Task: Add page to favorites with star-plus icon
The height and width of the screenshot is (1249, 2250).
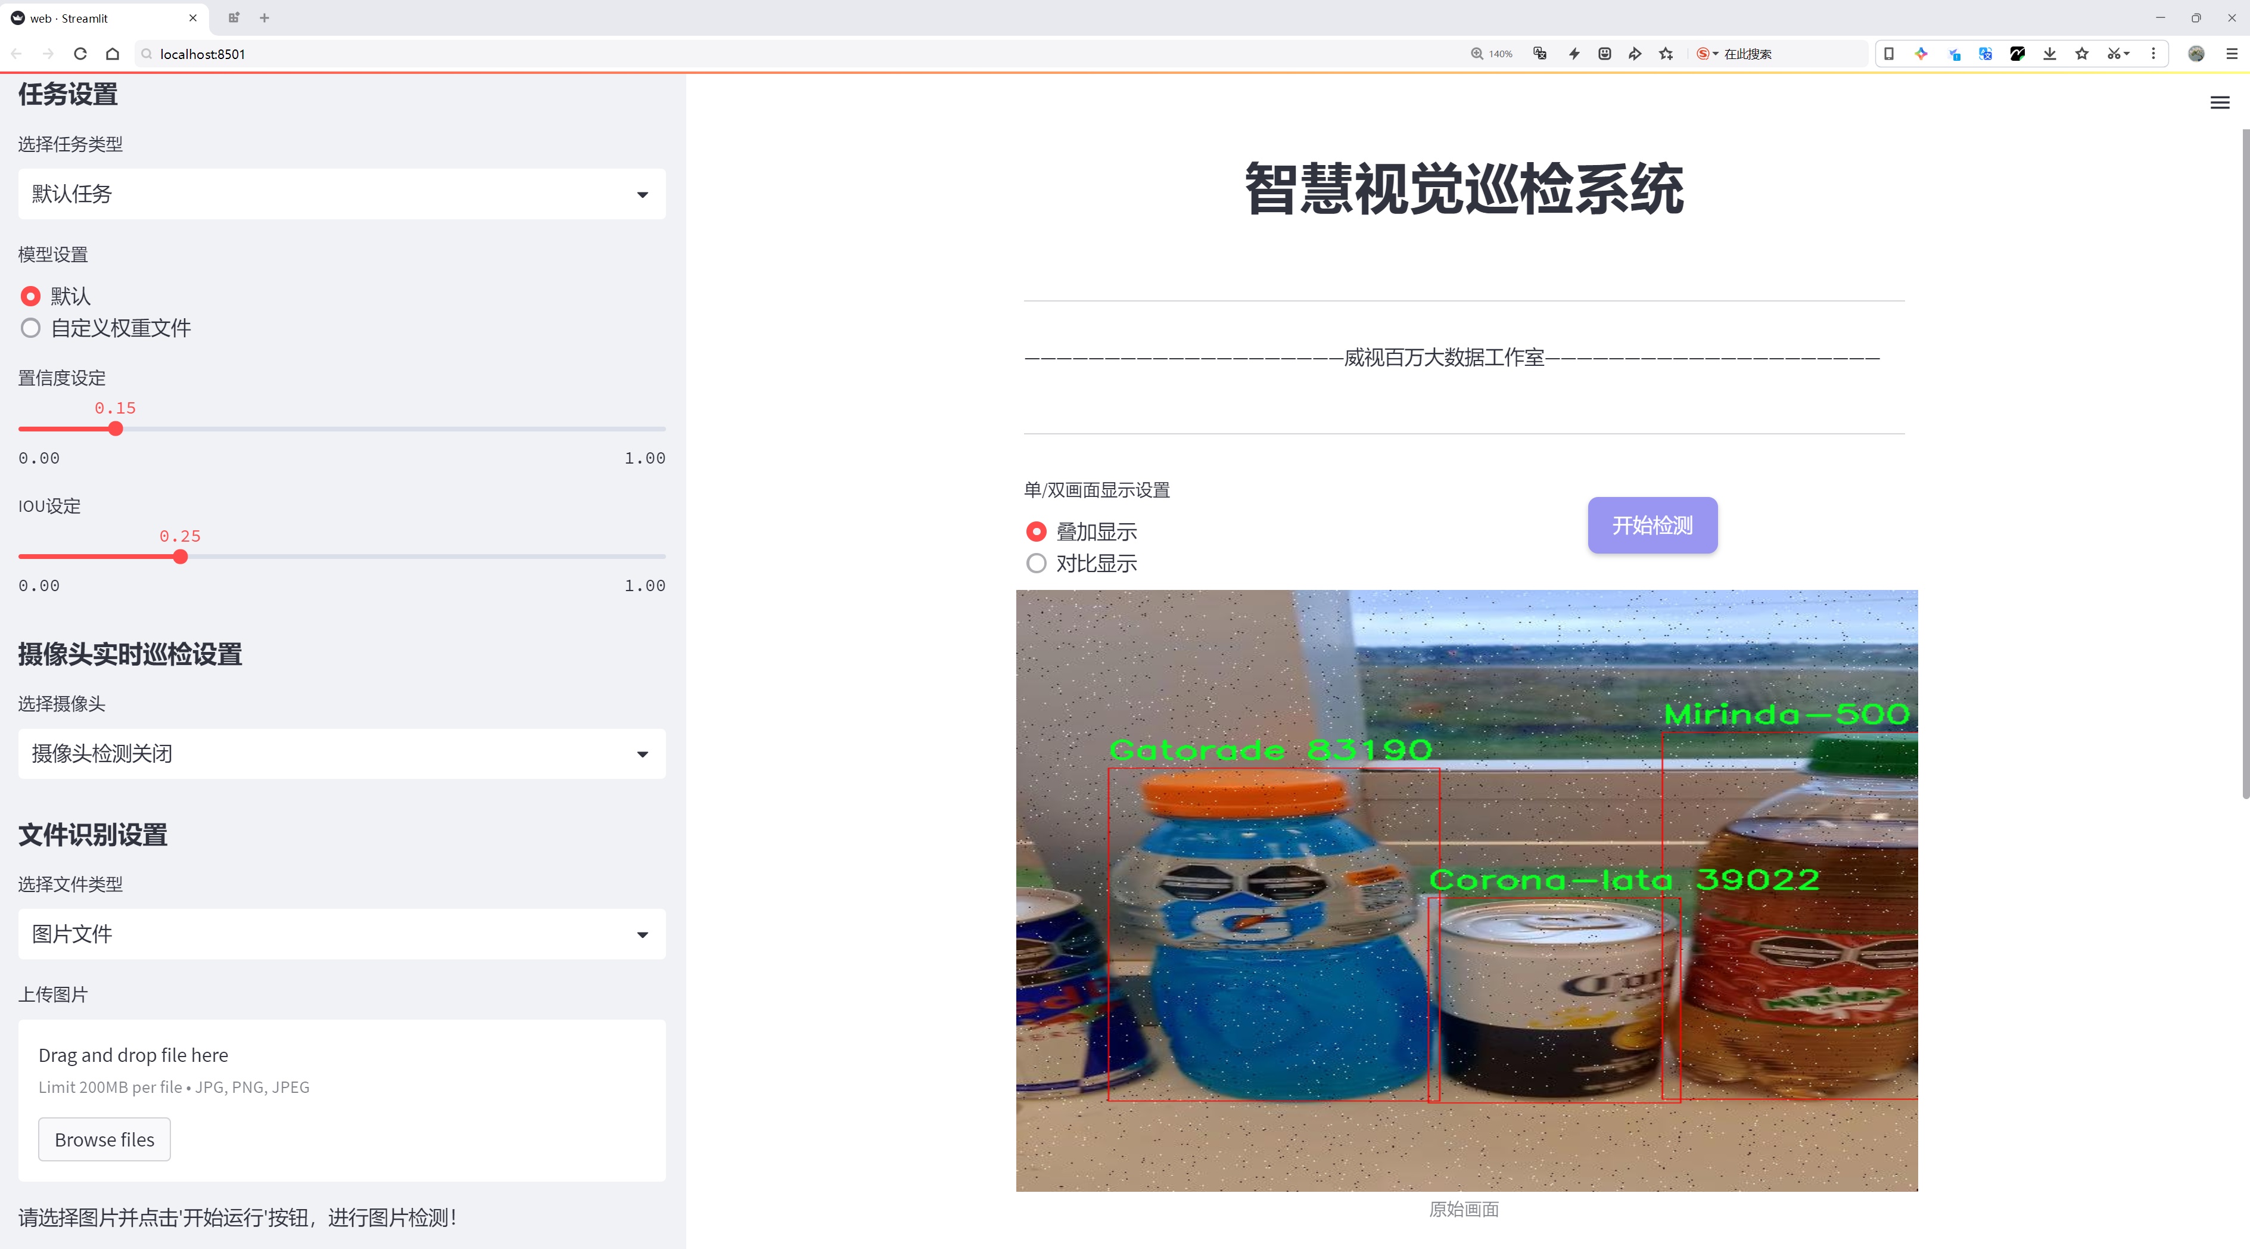Action: (1667, 54)
